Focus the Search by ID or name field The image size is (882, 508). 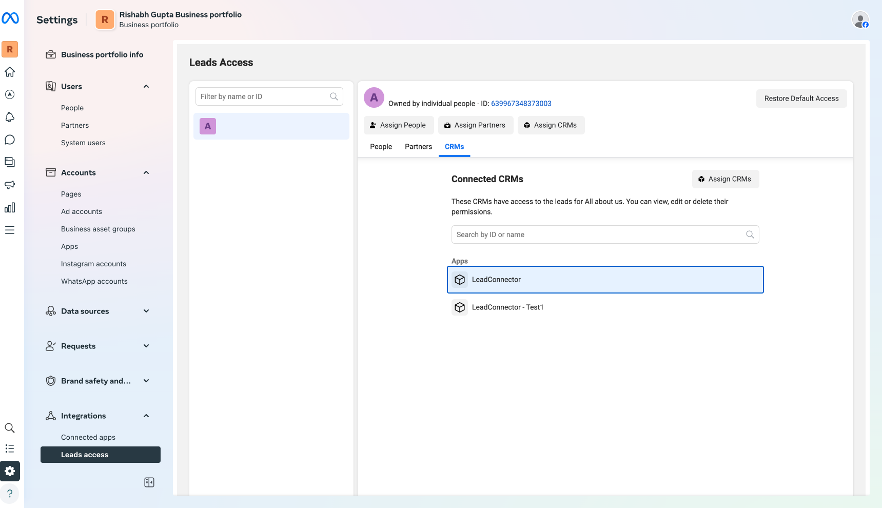pyautogui.click(x=605, y=235)
